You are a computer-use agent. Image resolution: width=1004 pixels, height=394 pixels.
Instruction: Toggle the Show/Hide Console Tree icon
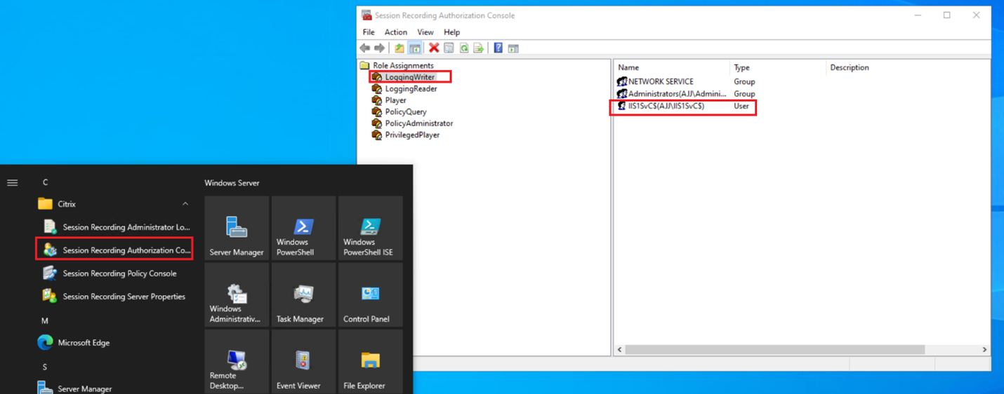click(x=415, y=48)
